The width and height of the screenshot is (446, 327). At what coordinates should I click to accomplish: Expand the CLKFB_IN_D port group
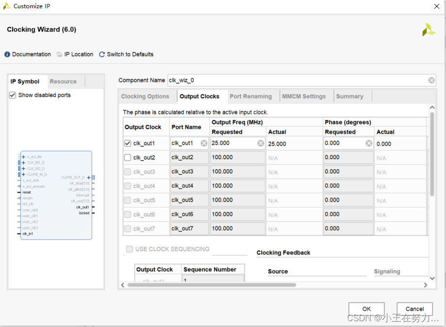[x=24, y=175]
